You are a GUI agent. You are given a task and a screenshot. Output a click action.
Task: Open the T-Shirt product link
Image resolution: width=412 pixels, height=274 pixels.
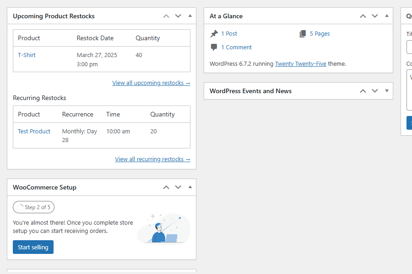(x=27, y=55)
